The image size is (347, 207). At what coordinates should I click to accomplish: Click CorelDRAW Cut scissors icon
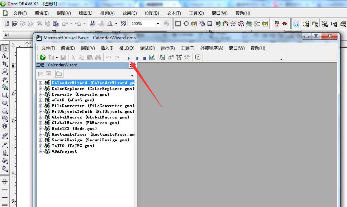[40, 24]
